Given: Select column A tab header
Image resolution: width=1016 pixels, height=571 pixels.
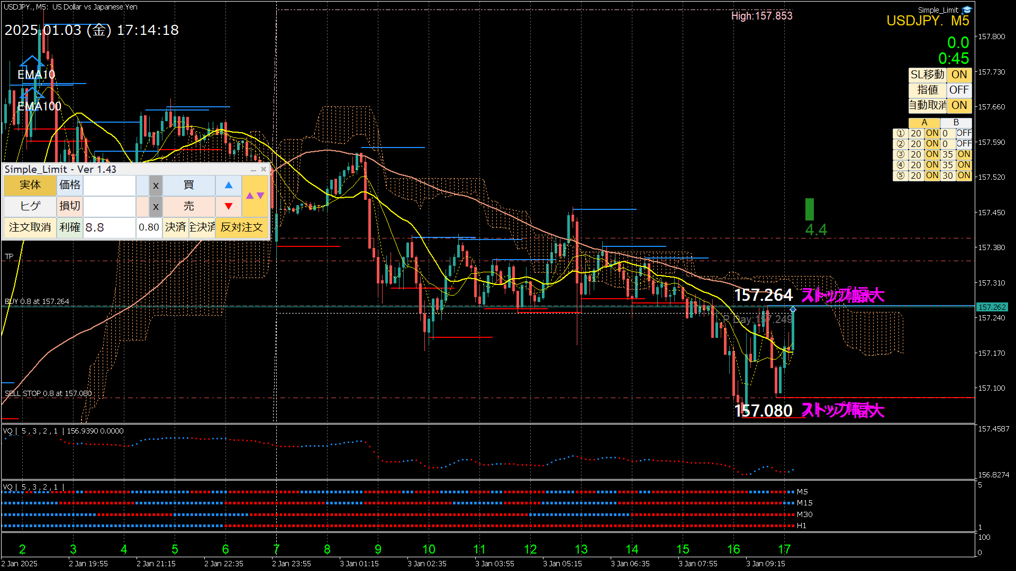Looking at the screenshot, I should (924, 123).
